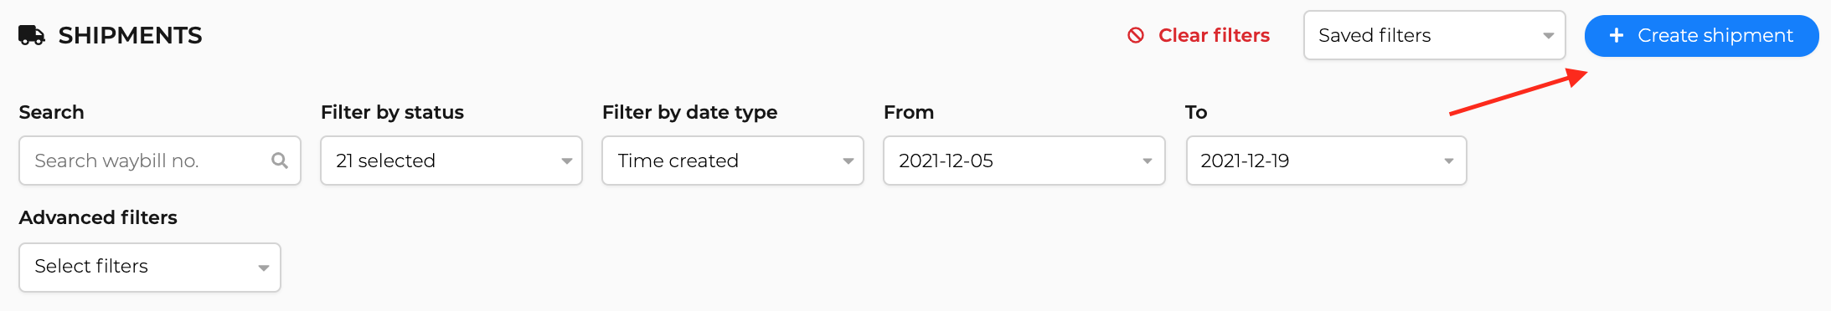Click the shipments truck icon
Screen dimensions: 1831x311
click(32, 35)
